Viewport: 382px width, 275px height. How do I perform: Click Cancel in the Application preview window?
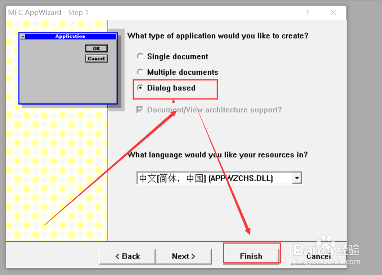[96, 58]
